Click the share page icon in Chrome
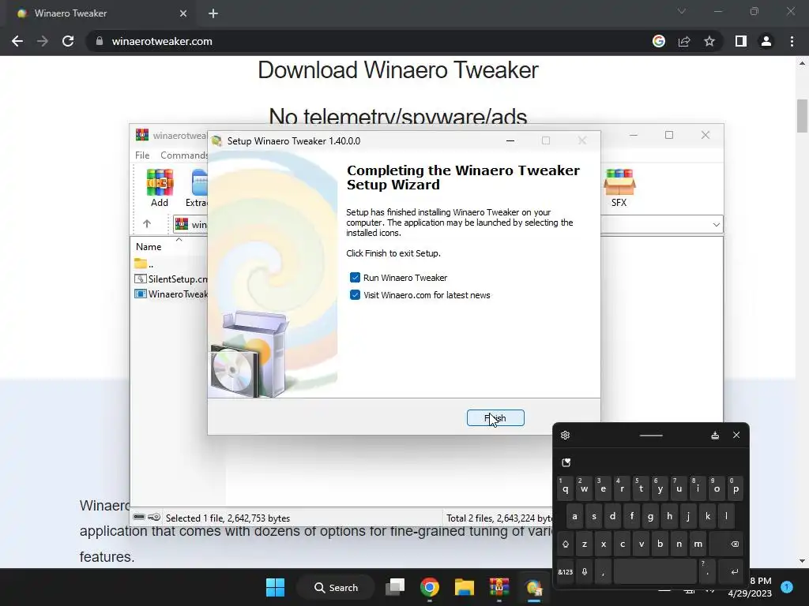 coord(684,41)
